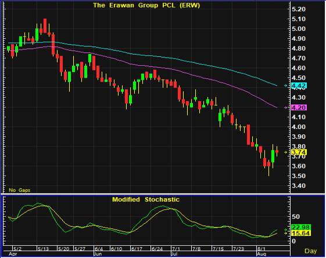Image resolution: width=326 pixels, height=258 pixels.
Task: Click the last red candlestick near 3.74
Action: point(277,151)
